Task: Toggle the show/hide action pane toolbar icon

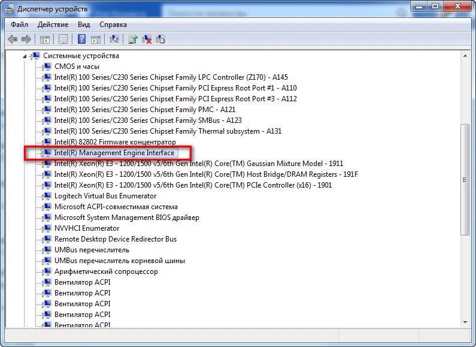Action: (96, 39)
